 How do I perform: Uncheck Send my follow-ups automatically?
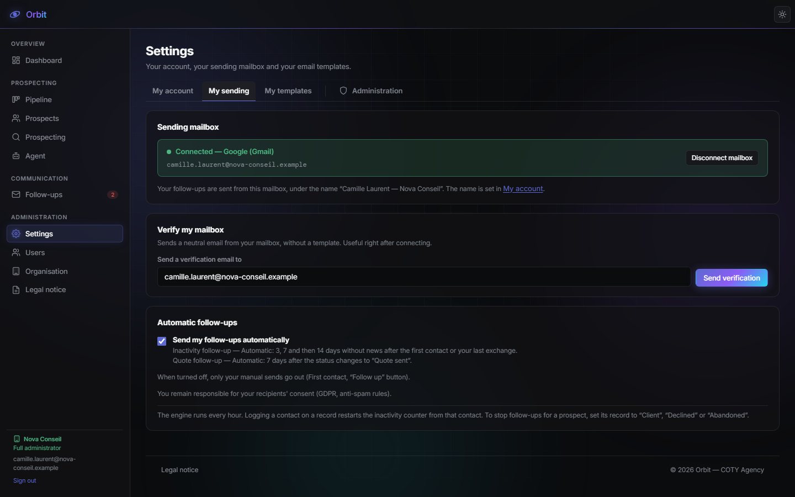162,341
